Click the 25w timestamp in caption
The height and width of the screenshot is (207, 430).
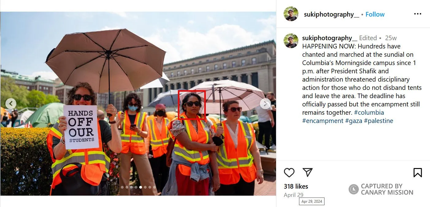pyautogui.click(x=391, y=38)
